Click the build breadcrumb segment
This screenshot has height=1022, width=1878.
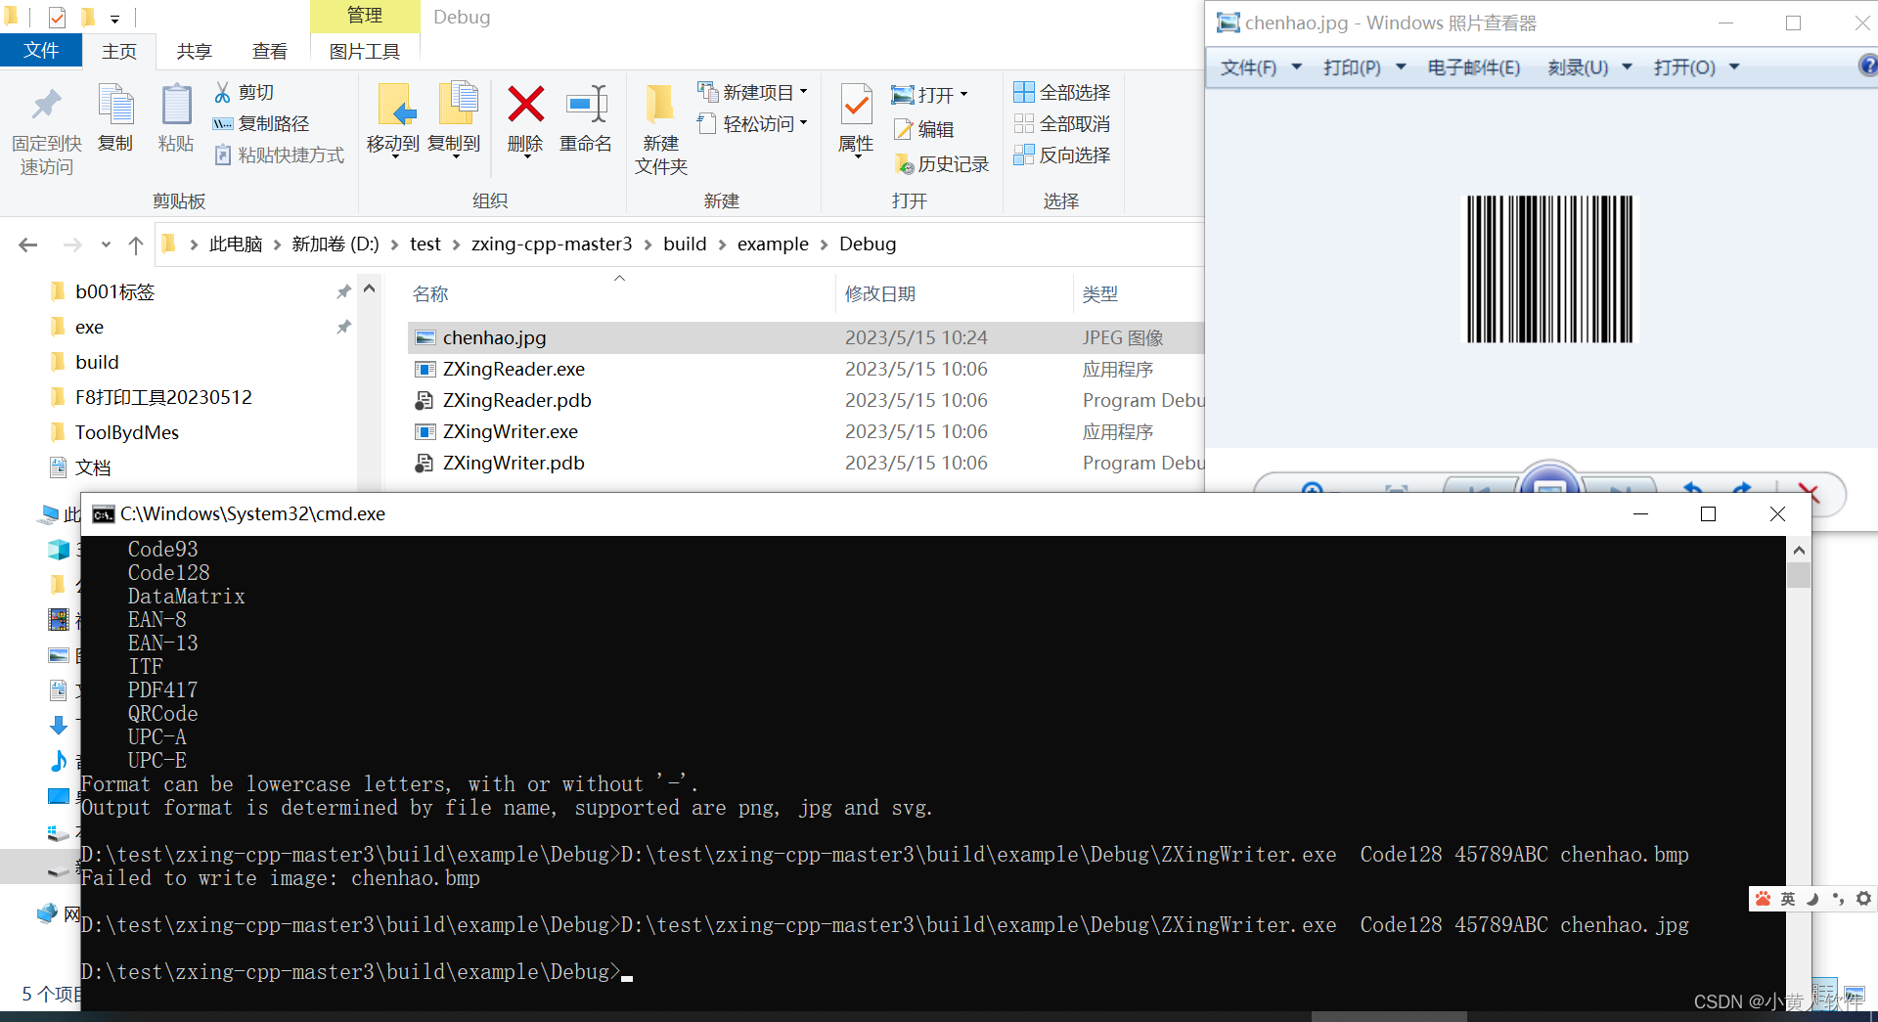[x=685, y=244]
